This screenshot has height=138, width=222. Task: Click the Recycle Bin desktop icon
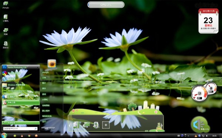point(6,45)
